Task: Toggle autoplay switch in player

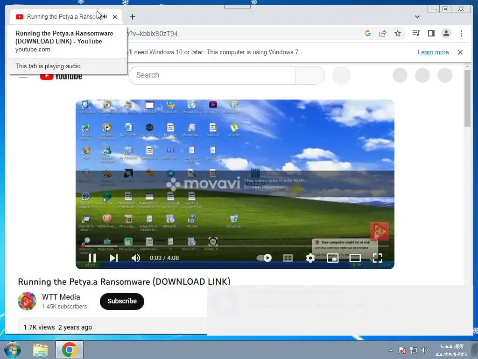Action: tap(264, 258)
